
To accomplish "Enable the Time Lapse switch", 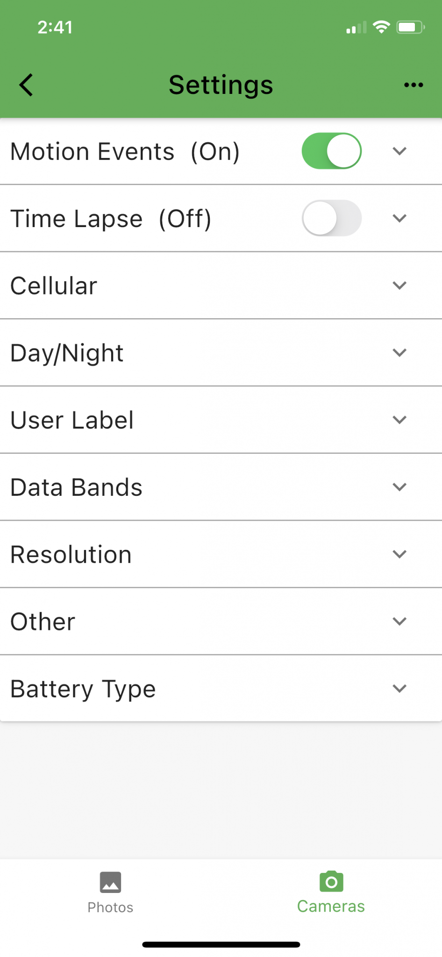I will [x=332, y=218].
